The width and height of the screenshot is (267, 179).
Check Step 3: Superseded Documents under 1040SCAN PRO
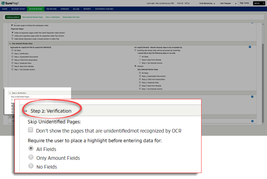[x=12, y=57]
